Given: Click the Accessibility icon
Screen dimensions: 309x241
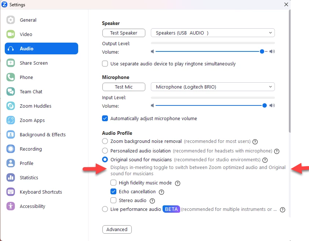Looking at the screenshot, I should pos(10,206).
